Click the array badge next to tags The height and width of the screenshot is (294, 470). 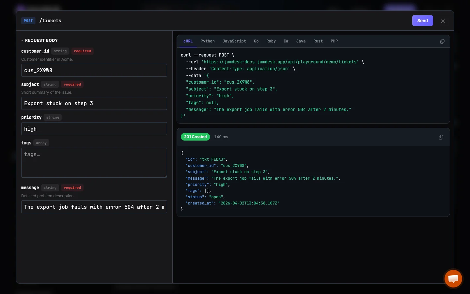point(41,143)
